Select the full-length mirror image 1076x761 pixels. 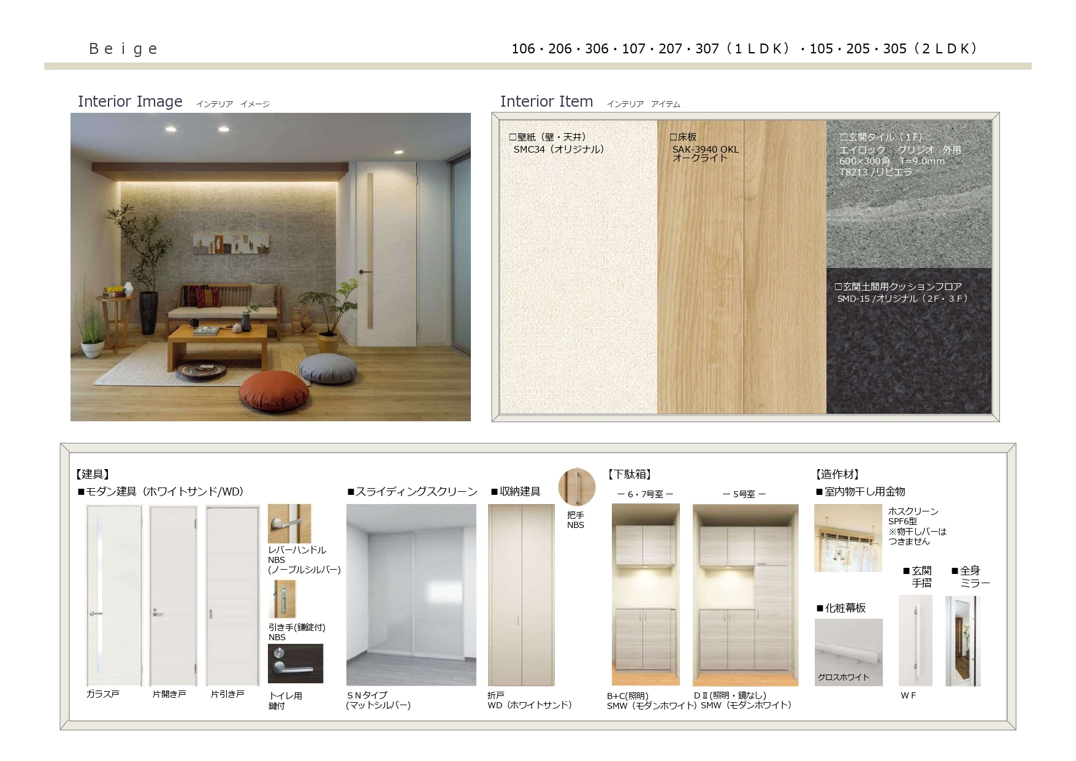tap(963, 640)
